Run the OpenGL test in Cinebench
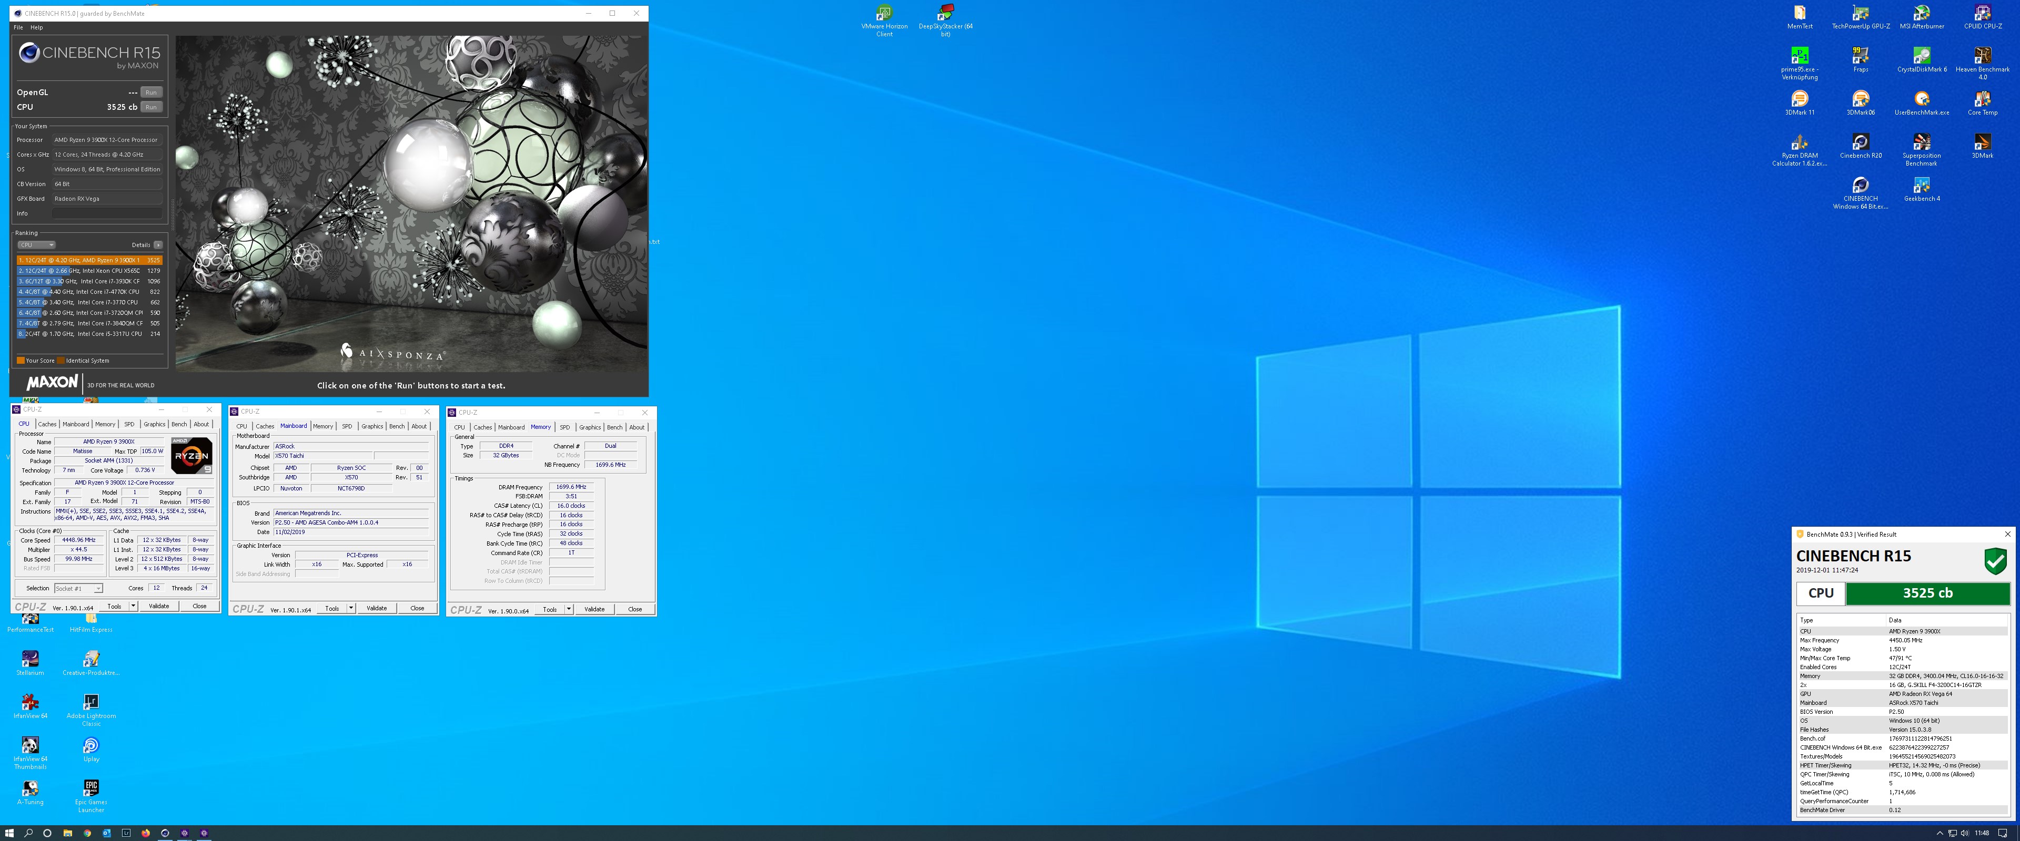Image resolution: width=2020 pixels, height=841 pixels. (x=151, y=93)
